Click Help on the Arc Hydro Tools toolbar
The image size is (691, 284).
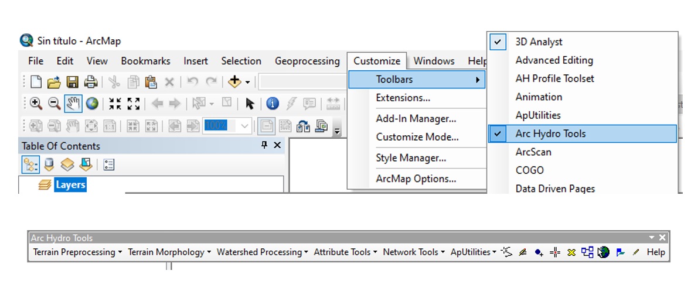point(656,252)
